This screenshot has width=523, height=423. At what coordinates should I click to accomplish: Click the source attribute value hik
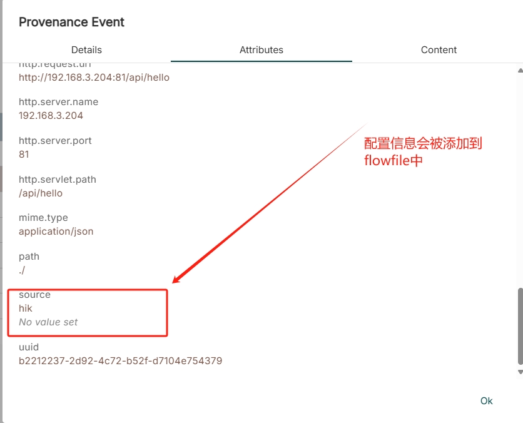pos(26,308)
